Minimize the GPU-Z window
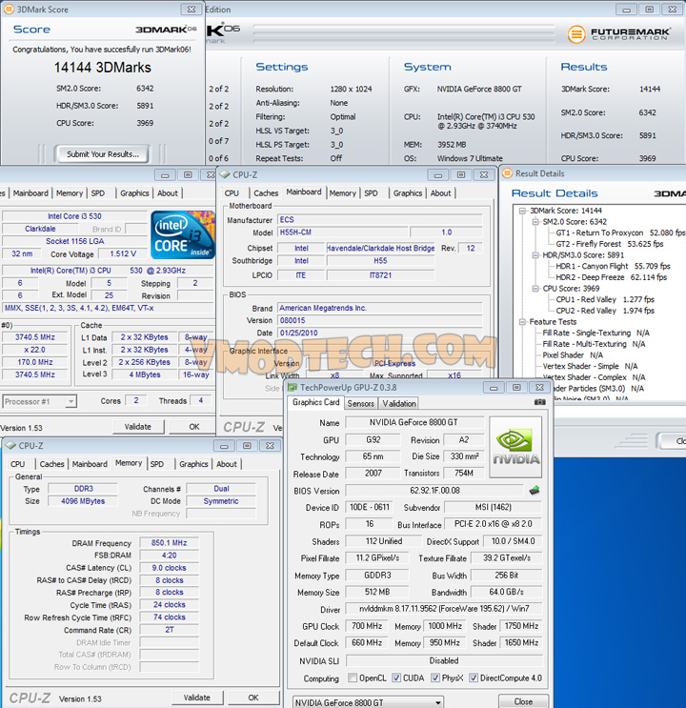Screen dimensions: 686x708 (494, 388)
